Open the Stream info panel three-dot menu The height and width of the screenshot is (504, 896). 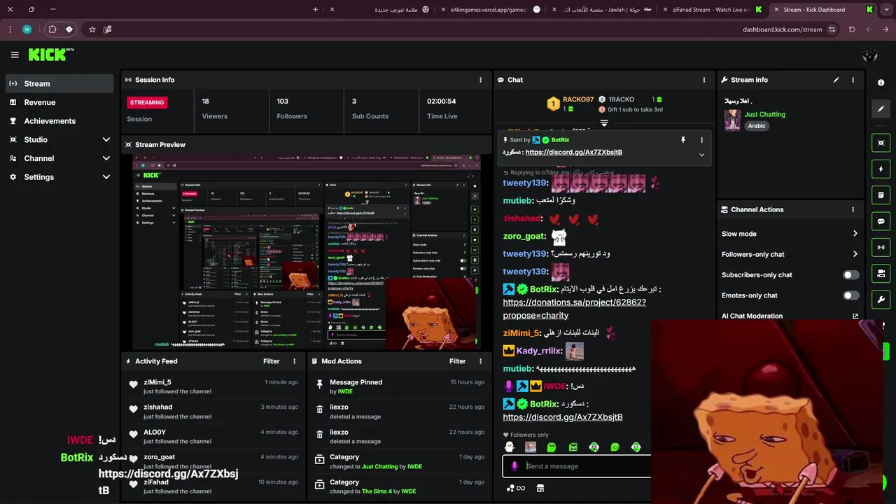[x=853, y=80]
